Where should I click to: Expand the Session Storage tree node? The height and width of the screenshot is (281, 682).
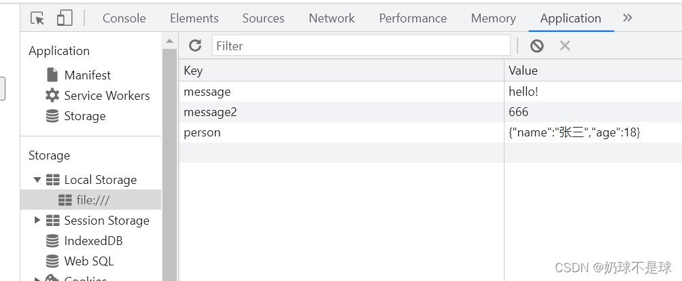(x=37, y=221)
